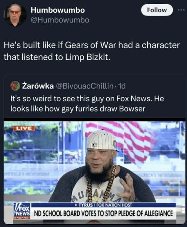
Task: Click the Follow button
Action: (x=157, y=10)
